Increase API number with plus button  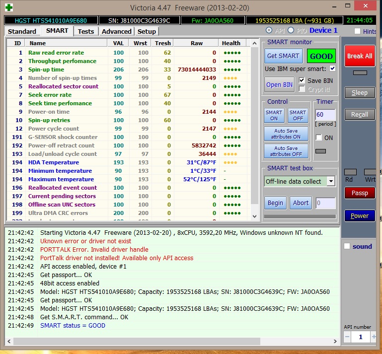point(374,337)
